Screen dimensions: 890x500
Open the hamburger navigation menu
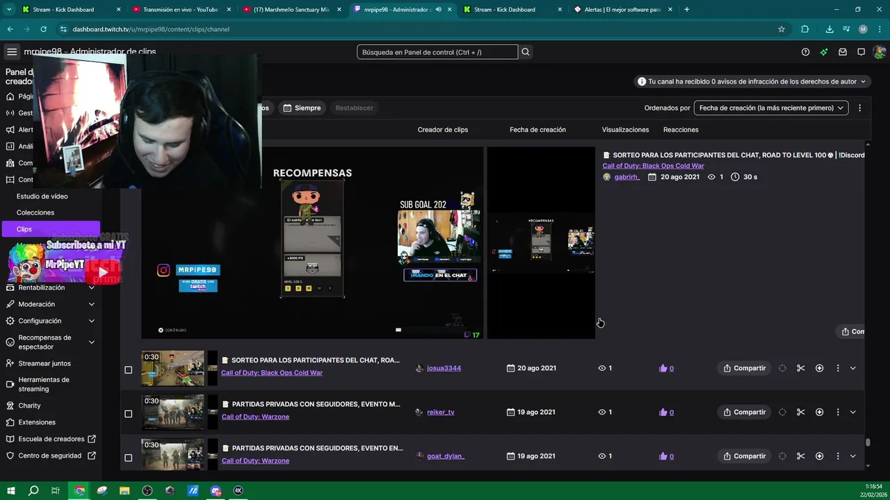(x=12, y=52)
